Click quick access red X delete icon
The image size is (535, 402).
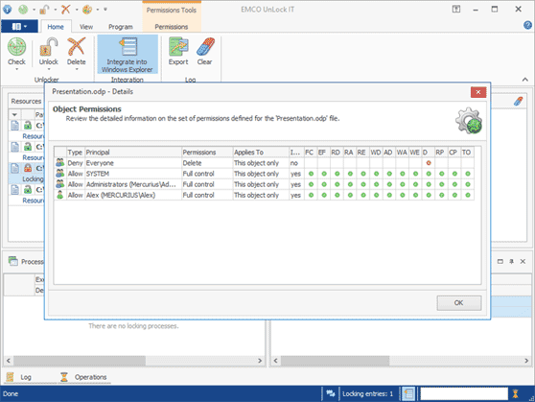pyautogui.click(x=65, y=10)
